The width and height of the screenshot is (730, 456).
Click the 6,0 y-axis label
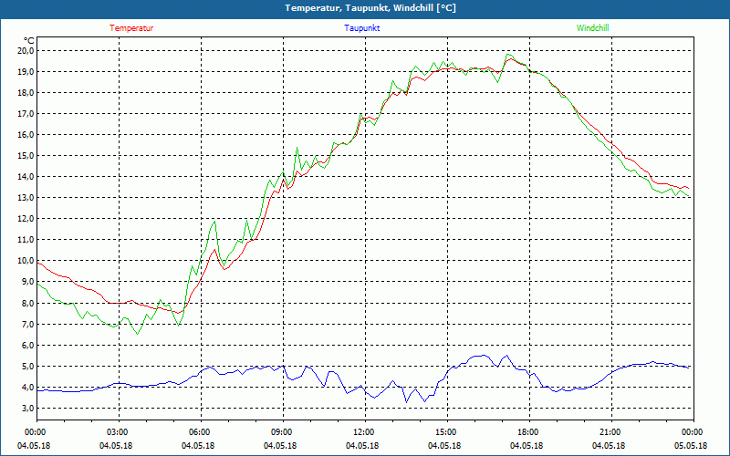pyautogui.click(x=27, y=346)
